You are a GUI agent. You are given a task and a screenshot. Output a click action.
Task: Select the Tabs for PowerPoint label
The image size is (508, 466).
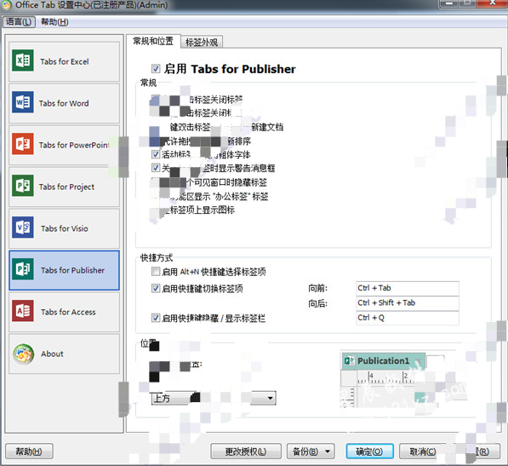click(x=74, y=145)
